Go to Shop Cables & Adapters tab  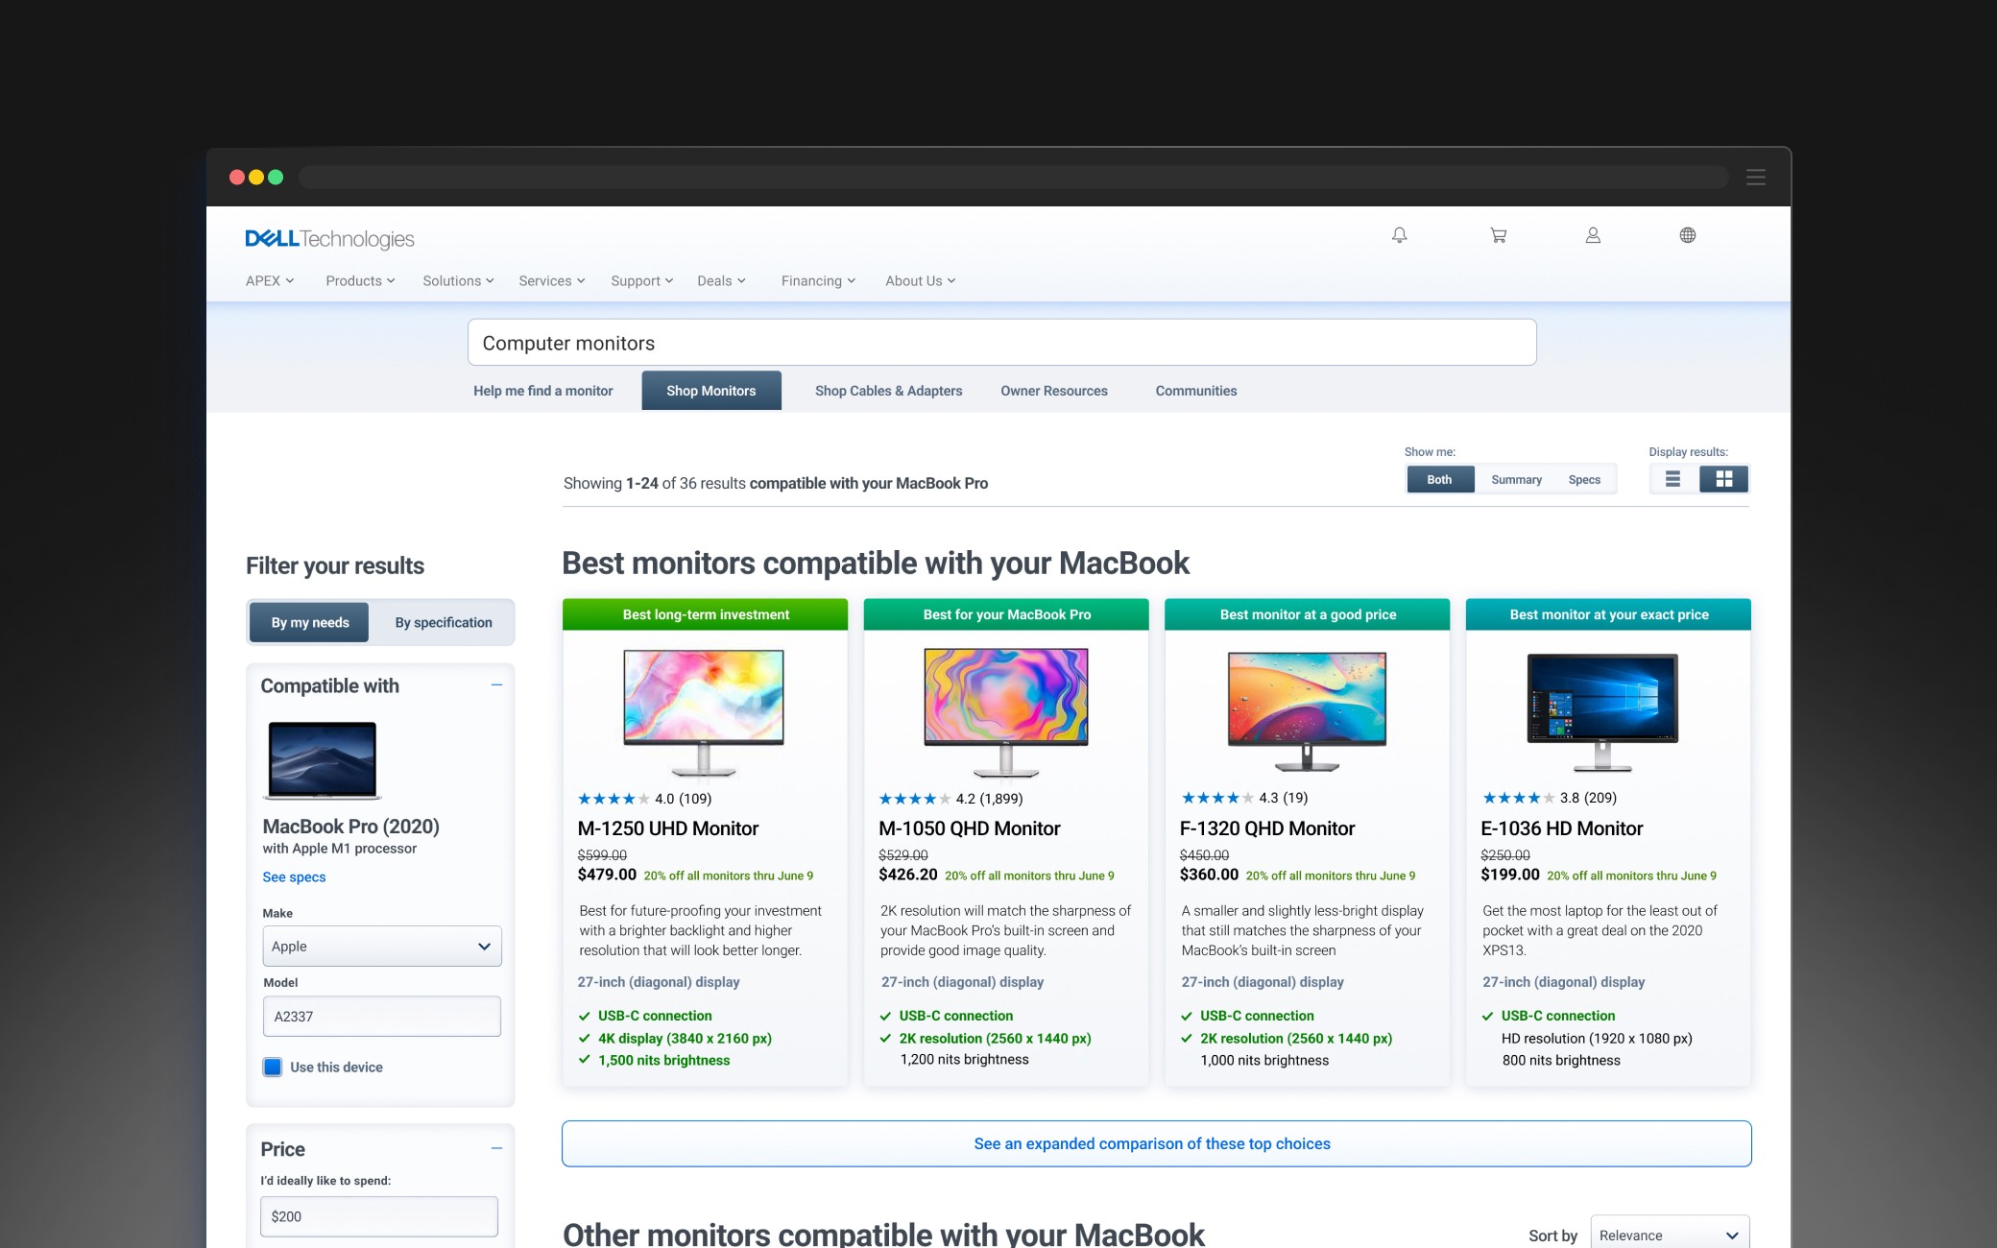coord(888,391)
